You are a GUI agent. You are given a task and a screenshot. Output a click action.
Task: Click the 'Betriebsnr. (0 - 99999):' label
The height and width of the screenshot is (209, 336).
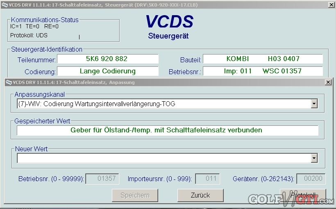point(51,179)
